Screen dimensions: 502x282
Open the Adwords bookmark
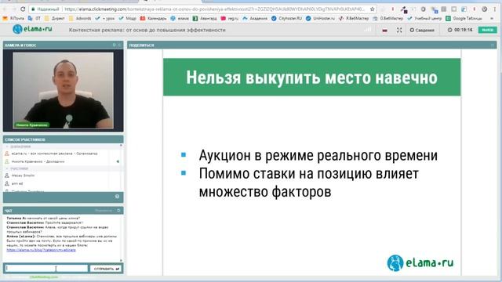click(x=80, y=19)
